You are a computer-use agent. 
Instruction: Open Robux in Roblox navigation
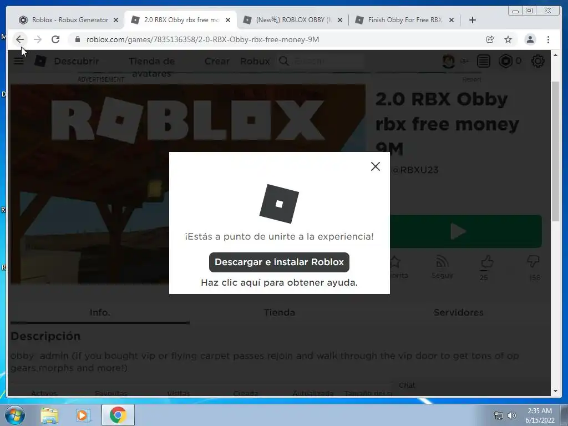pos(255,61)
